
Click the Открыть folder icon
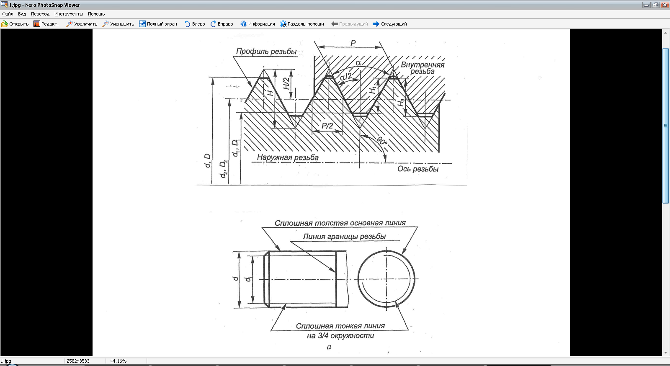5,24
